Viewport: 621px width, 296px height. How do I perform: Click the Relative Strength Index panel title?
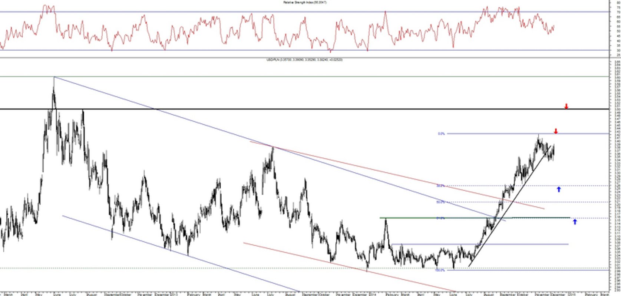(305, 2)
